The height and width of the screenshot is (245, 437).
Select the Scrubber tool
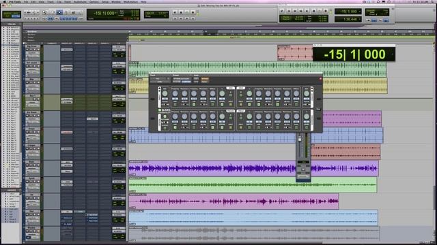tap(73, 12)
